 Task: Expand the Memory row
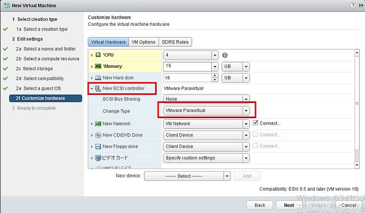[92, 66]
